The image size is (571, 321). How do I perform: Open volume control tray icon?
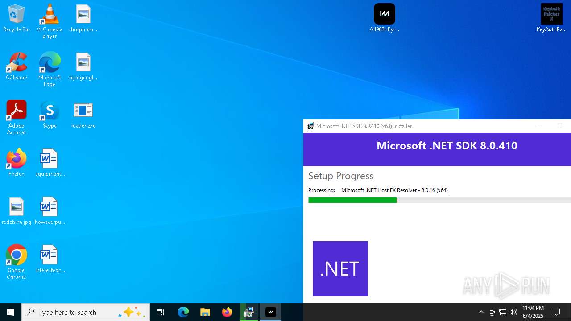pyautogui.click(x=513, y=312)
